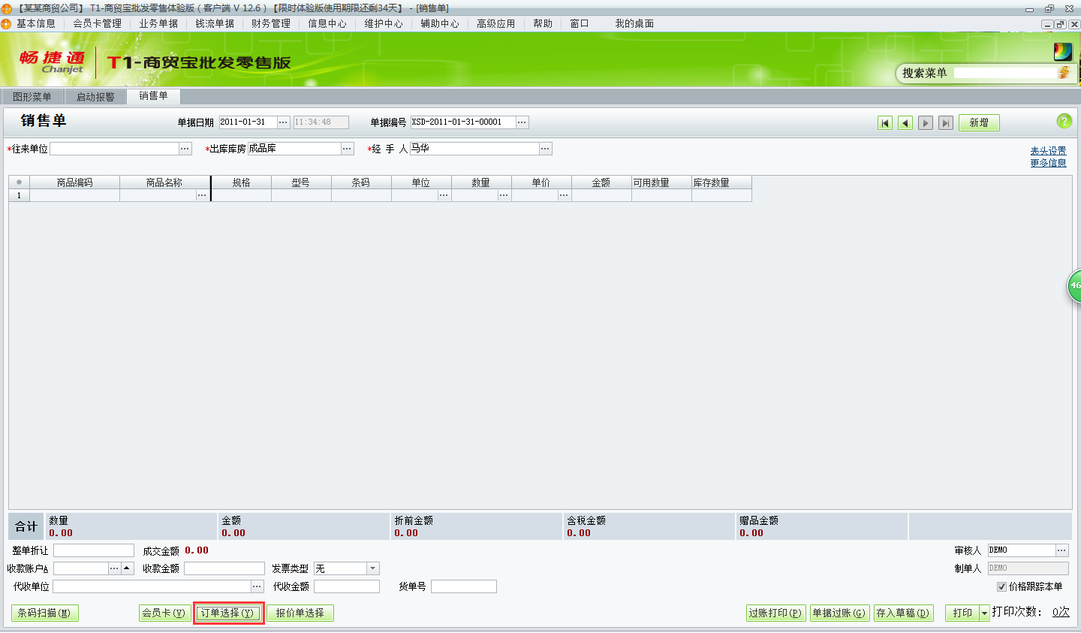打开往来单位选择的省略号图标

185,148
